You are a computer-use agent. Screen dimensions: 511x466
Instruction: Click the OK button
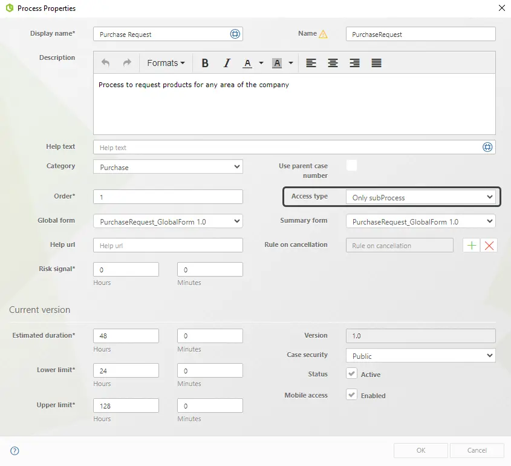coord(421,450)
